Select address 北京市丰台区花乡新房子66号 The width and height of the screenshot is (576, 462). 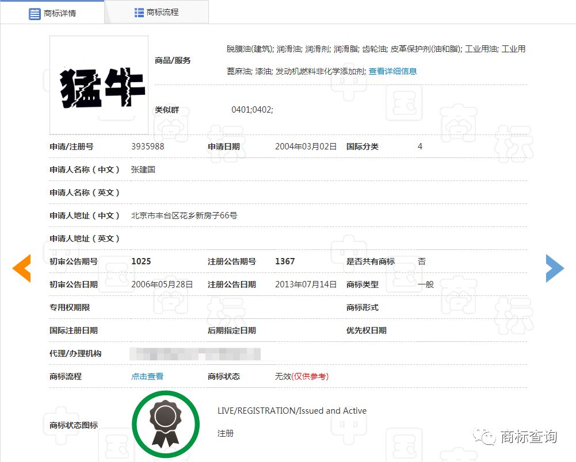pyautogui.click(x=184, y=215)
